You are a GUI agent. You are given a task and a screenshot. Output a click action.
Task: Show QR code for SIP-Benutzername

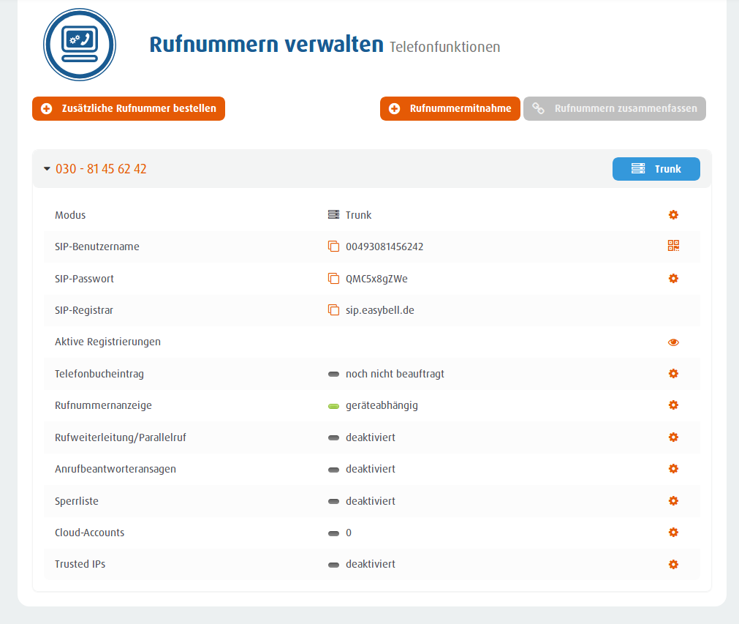click(x=673, y=247)
